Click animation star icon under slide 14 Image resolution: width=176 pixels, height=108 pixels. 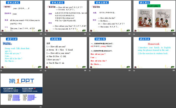[46, 34]
